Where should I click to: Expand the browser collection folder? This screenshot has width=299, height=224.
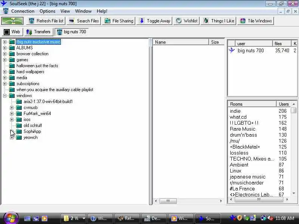tap(4, 54)
